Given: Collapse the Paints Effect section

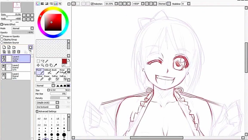Looking at the screenshot, I should coord(2,24).
